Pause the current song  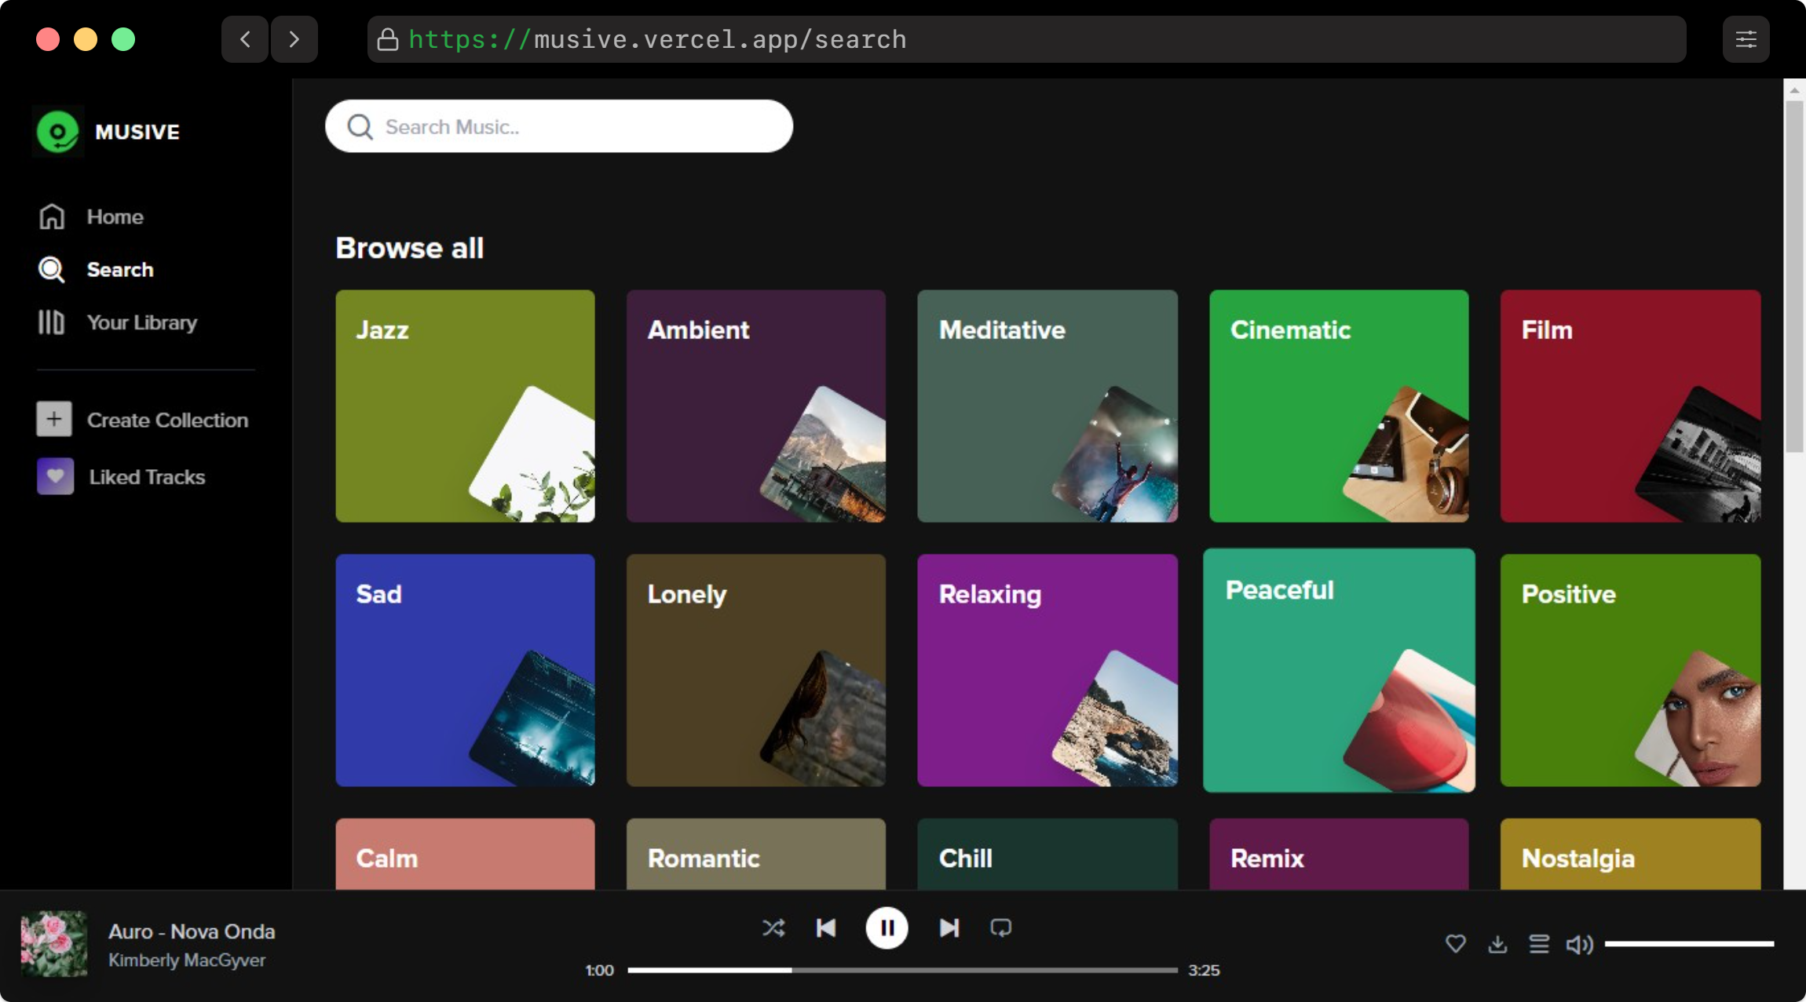(887, 928)
